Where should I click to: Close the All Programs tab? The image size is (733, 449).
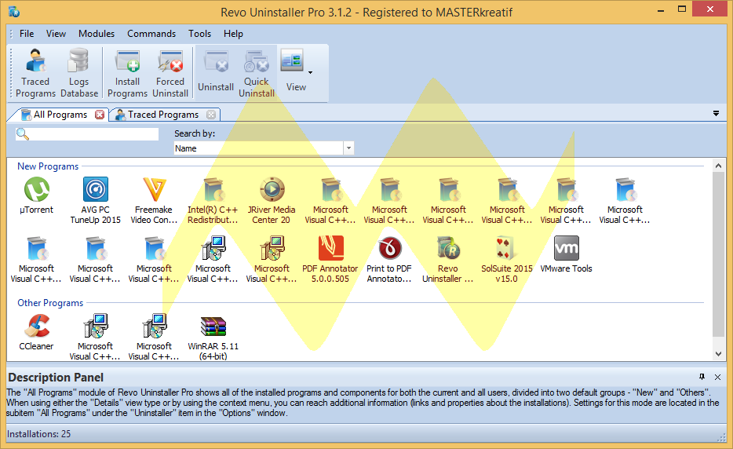point(100,115)
